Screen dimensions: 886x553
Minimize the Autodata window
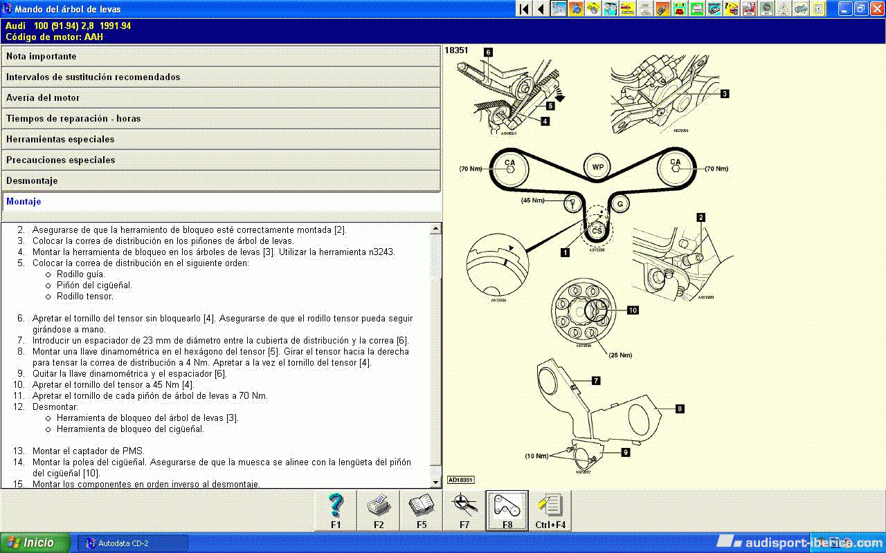tap(844, 9)
